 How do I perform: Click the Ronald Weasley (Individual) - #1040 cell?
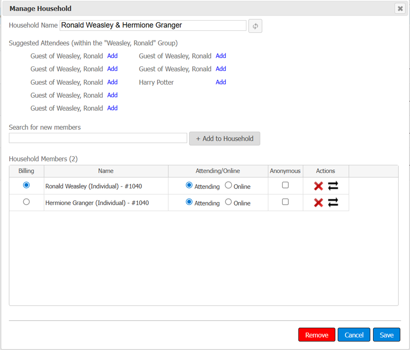click(x=106, y=186)
